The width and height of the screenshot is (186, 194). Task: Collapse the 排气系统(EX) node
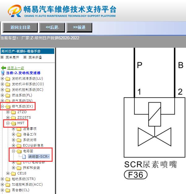[2, 106]
